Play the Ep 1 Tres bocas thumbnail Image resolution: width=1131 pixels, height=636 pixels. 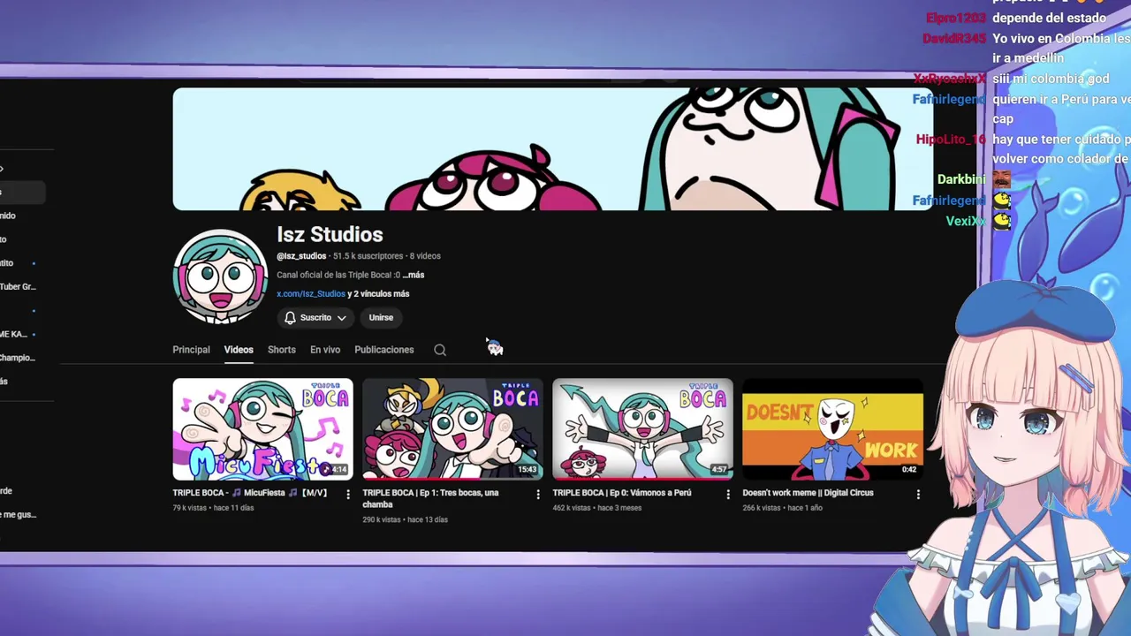tap(452, 428)
